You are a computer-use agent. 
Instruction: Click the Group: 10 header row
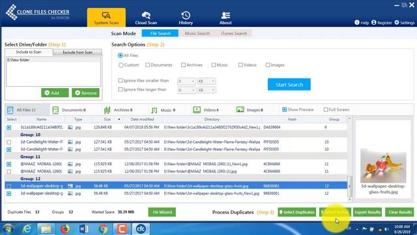click(x=176, y=135)
